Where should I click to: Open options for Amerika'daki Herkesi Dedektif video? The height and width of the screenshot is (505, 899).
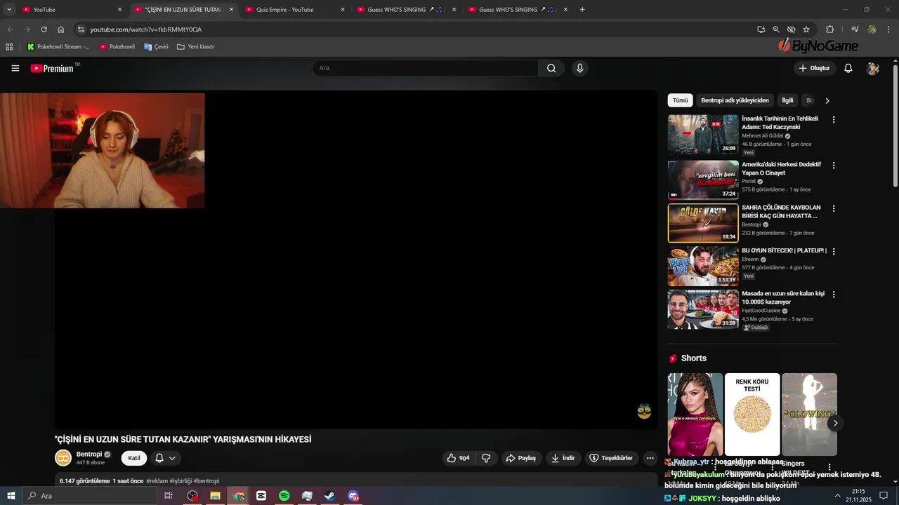pos(834,166)
